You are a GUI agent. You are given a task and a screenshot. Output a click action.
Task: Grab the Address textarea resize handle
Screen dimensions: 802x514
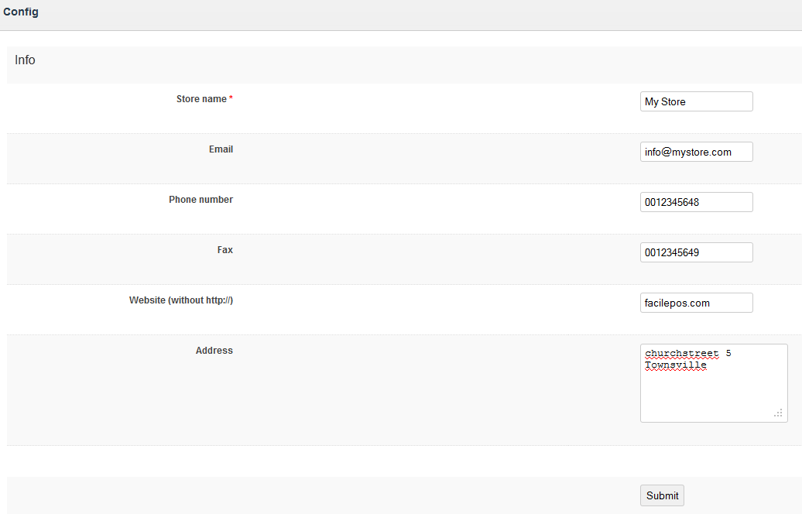coord(778,413)
